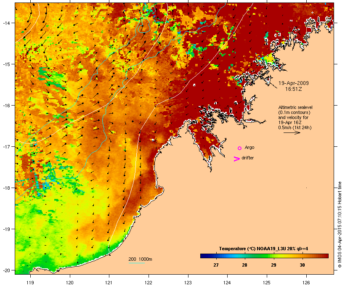345x286 pixels.
Task: Click the '19-Apr-2009' date text
Action: coord(294,83)
